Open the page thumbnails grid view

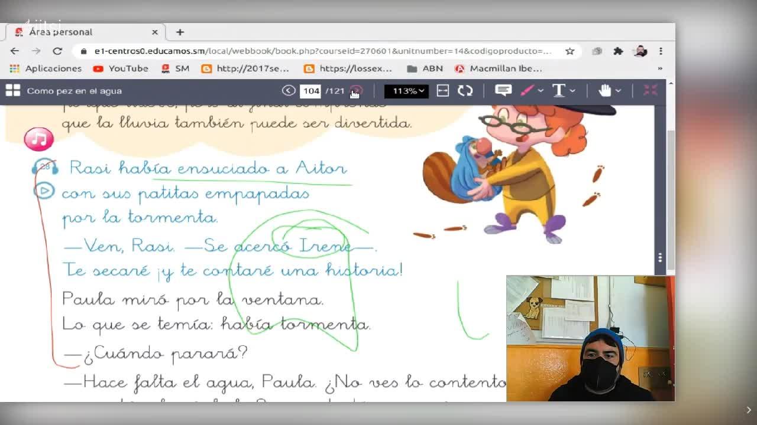[x=12, y=90]
